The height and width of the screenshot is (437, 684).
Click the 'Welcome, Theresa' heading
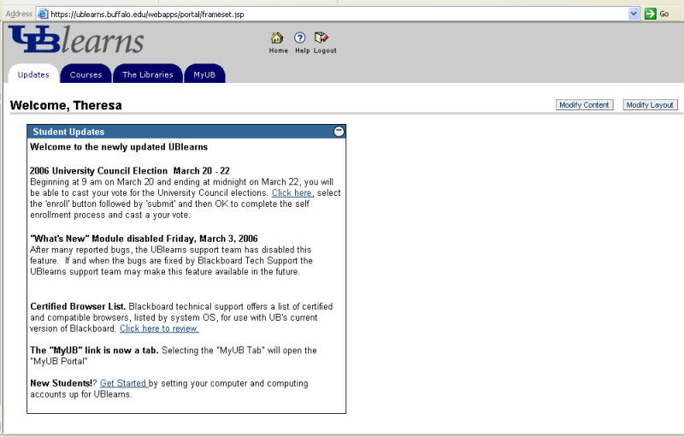tap(66, 105)
